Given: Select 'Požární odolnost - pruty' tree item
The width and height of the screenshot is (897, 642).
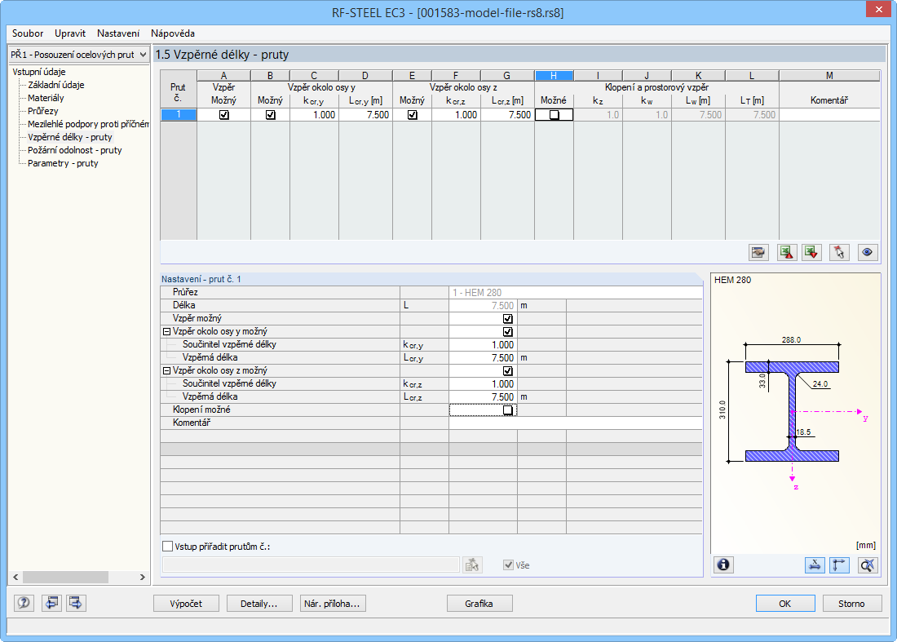Looking at the screenshot, I should tap(75, 150).
